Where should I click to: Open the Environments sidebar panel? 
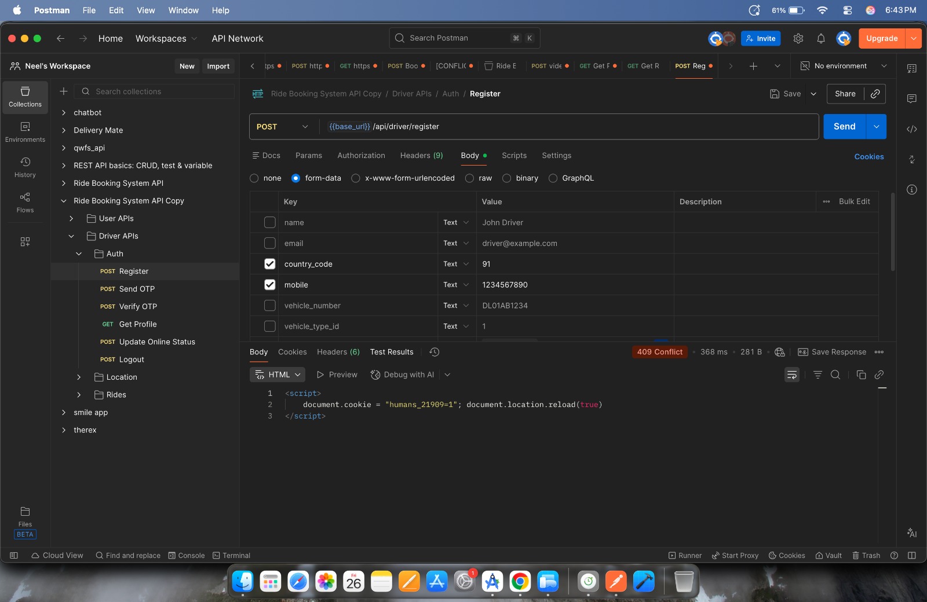point(25,132)
